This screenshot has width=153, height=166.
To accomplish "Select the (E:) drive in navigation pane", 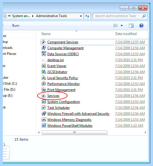I will 8,96.
